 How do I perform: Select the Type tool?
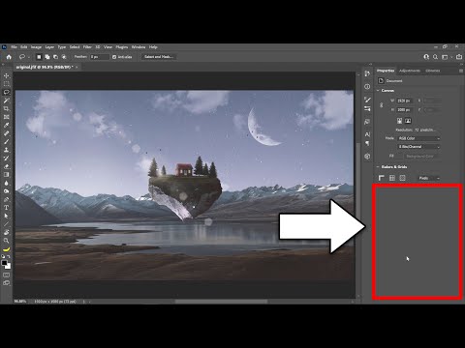point(6,208)
